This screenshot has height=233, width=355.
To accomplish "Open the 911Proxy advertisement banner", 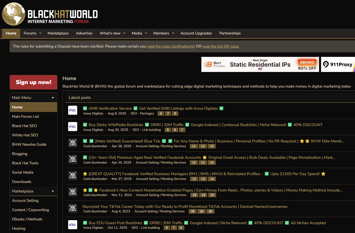I will pyautogui.click(x=338, y=64).
